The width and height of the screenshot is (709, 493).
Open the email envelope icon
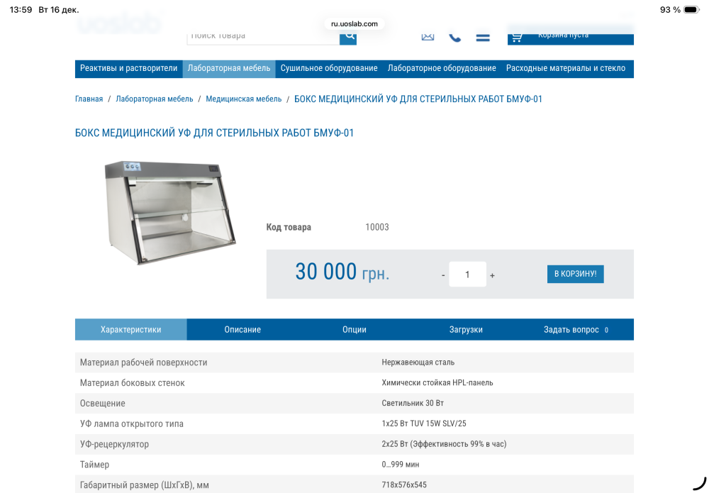(428, 37)
